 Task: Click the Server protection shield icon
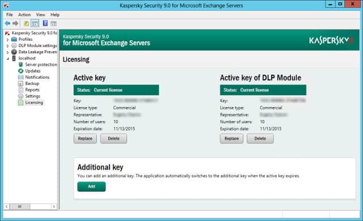(20, 65)
